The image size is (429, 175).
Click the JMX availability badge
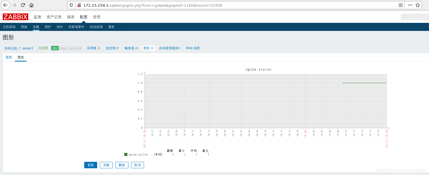point(72,48)
